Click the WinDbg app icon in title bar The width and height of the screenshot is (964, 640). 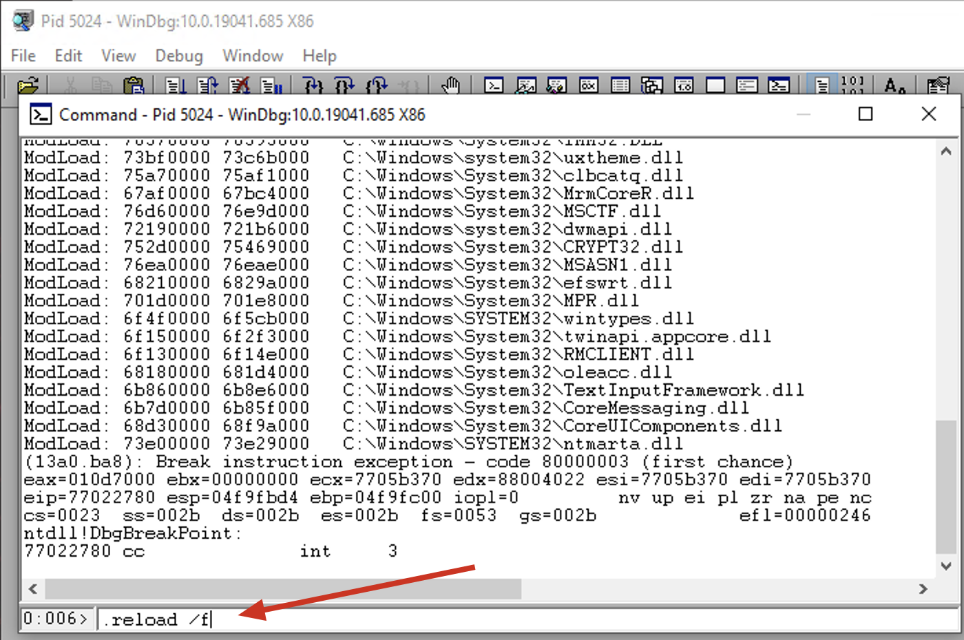(x=22, y=21)
